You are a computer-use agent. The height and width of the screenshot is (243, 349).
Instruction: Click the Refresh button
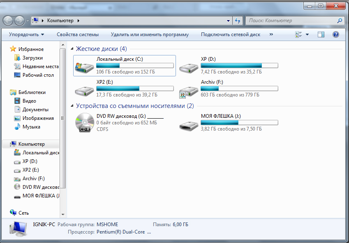click(238, 21)
